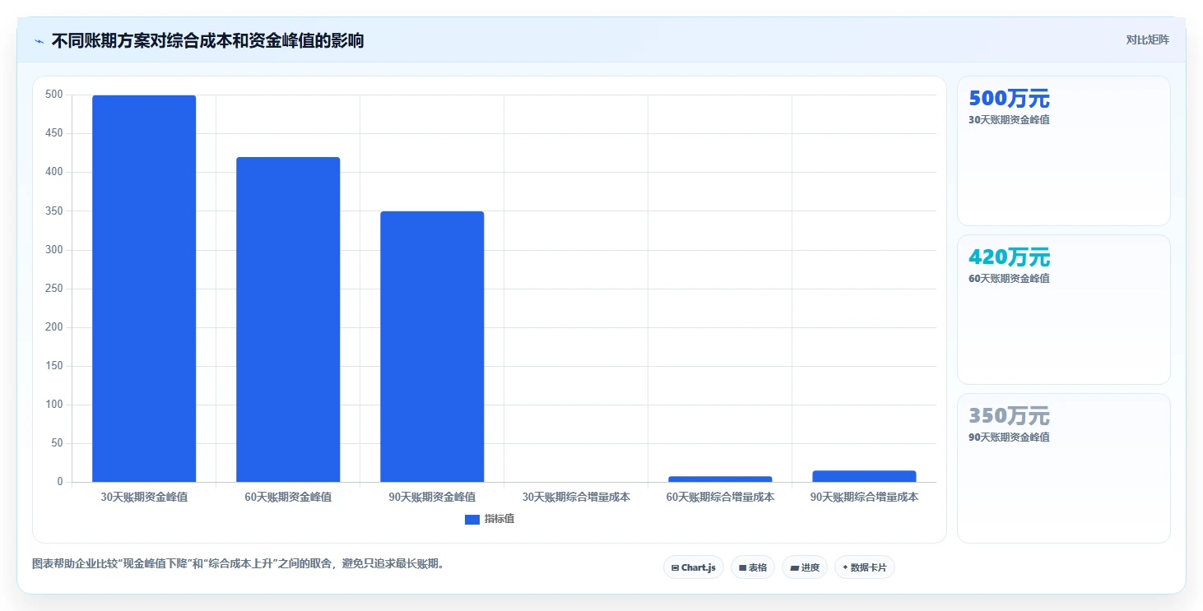Click the 30天账期资金峰值 bar
The width and height of the screenshot is (1203, 611).
tap(144, 289)
